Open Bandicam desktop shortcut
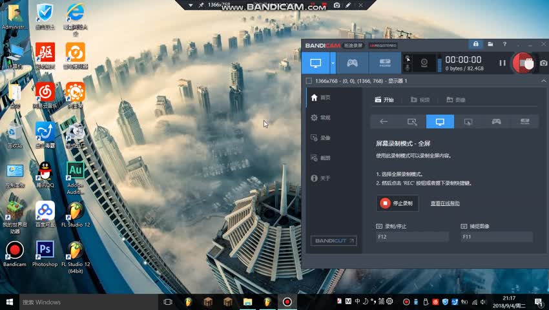 [14, 254]
